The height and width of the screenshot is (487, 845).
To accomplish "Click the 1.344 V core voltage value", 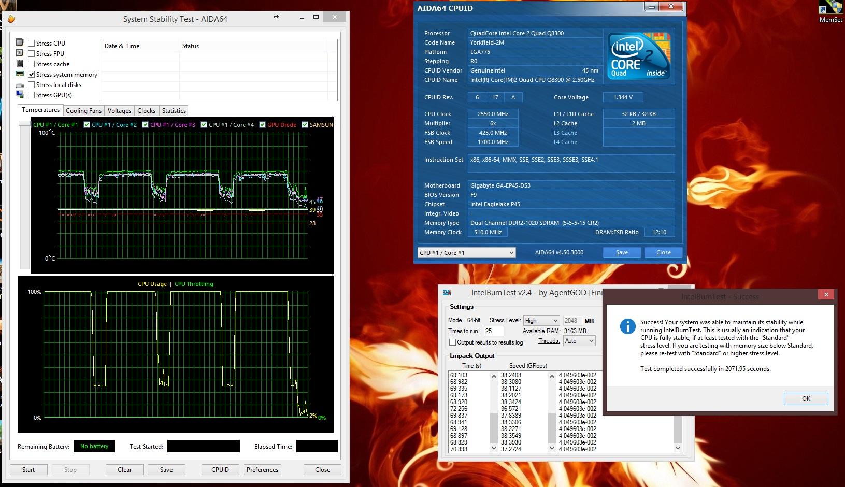I will click(623, 97).
